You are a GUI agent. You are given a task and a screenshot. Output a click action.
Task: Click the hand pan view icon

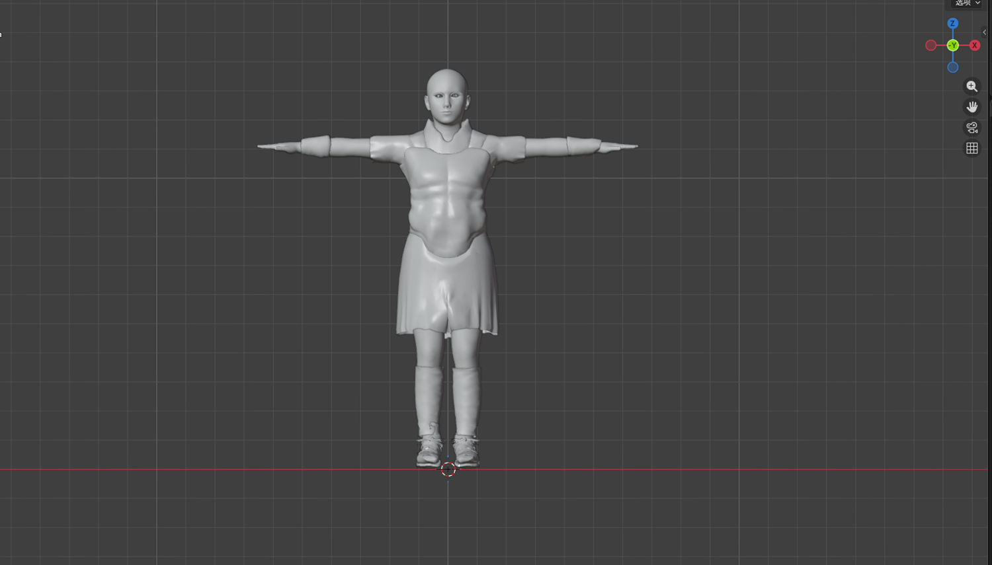pos(971,107)
